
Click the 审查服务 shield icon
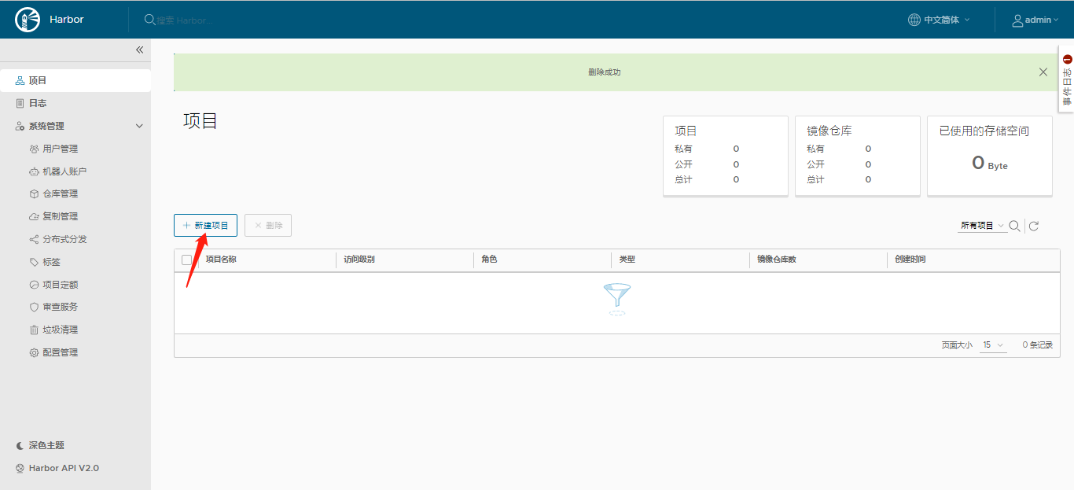(34, 307)
